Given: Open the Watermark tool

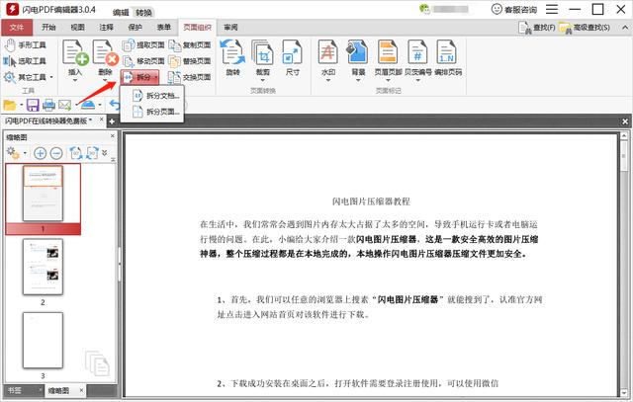Looking at the screenshot, I should (327, 52).
